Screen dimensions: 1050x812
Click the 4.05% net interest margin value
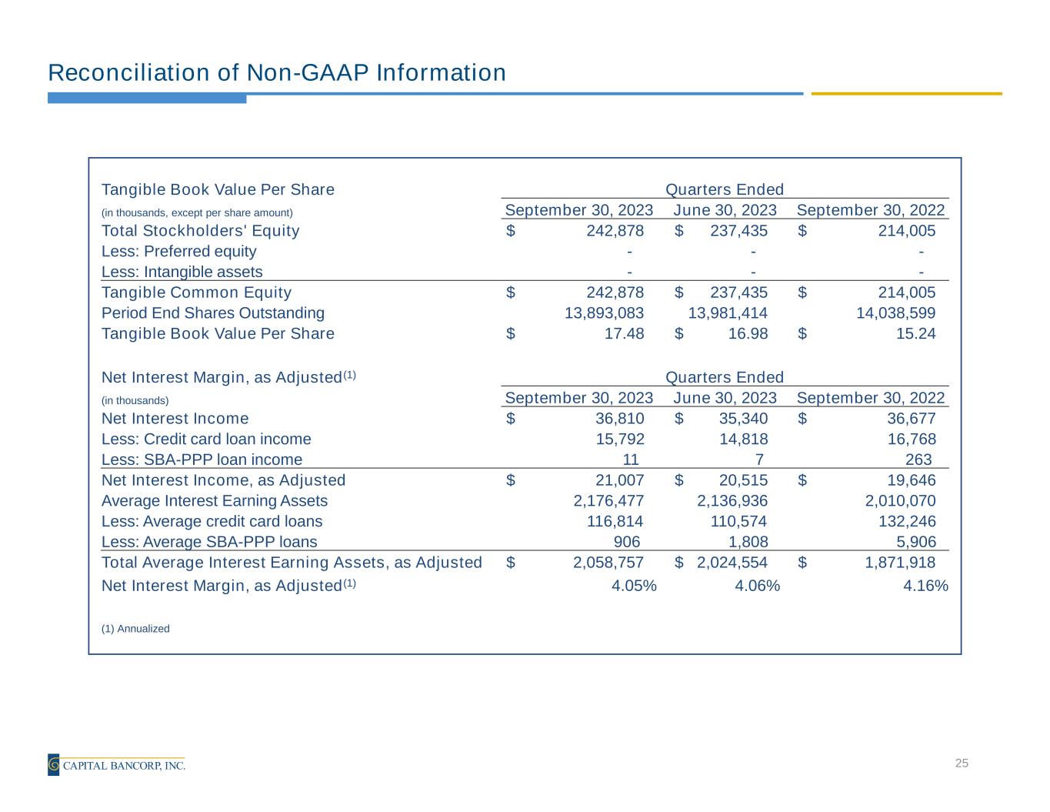634,586
